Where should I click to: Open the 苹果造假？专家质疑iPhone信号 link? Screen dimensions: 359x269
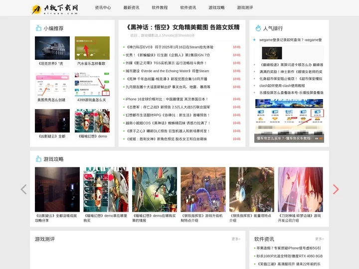click(289, 248)
